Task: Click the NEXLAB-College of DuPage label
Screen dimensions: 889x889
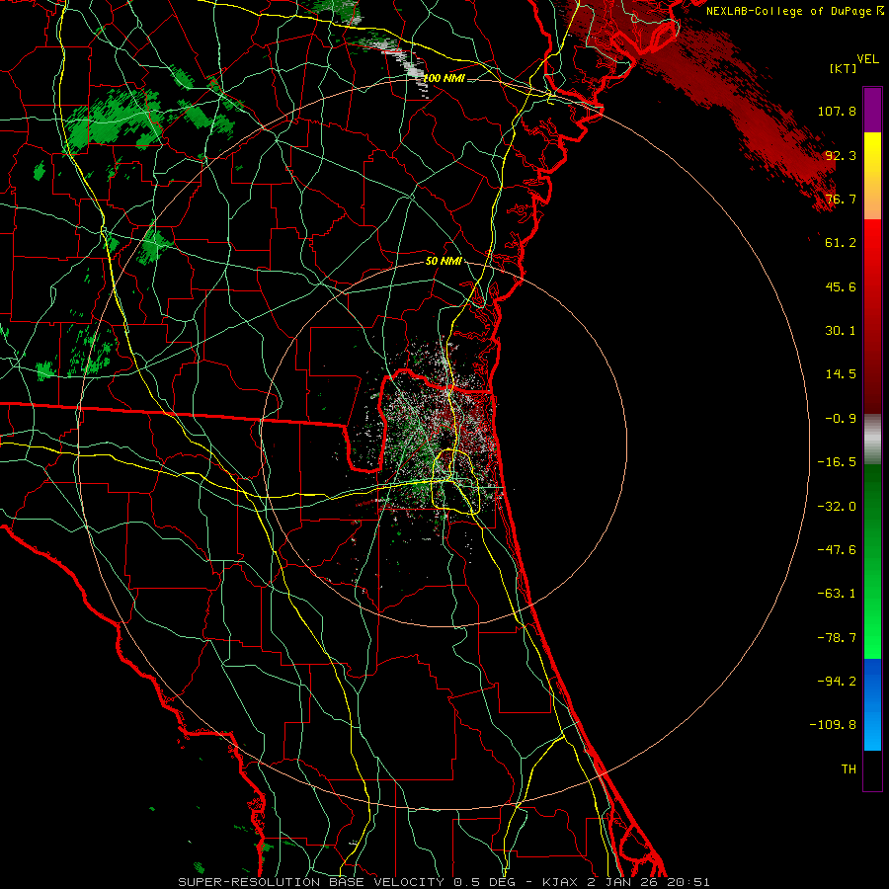Action: click(795, 11)
